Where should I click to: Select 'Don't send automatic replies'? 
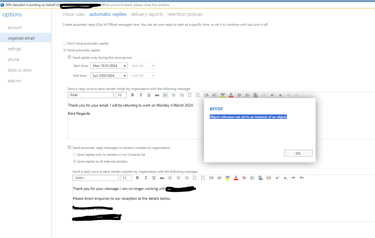point(65,43)
